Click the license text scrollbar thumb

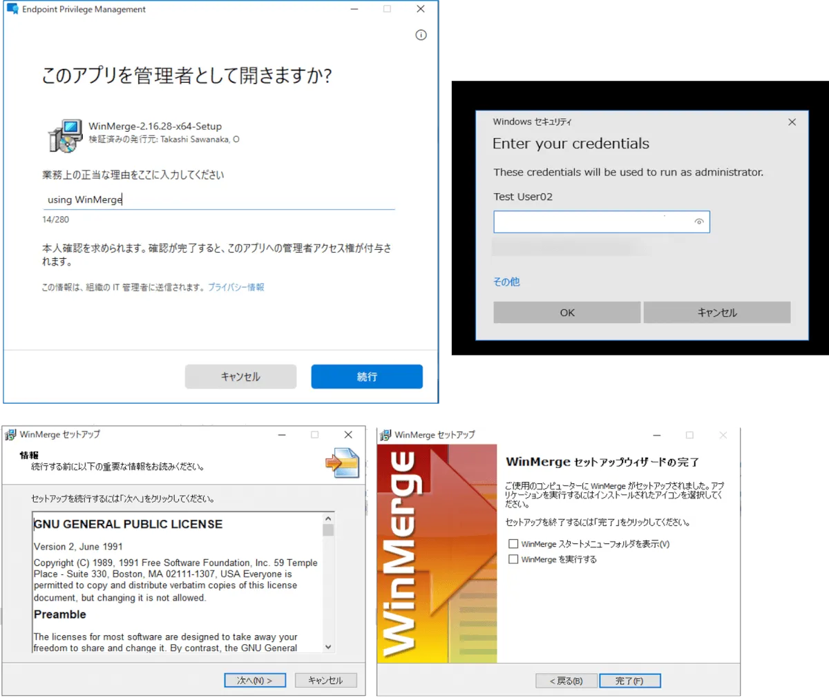(x=328, y=530)
